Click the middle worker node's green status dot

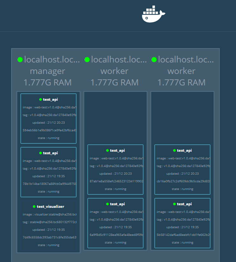pos(87,60)
